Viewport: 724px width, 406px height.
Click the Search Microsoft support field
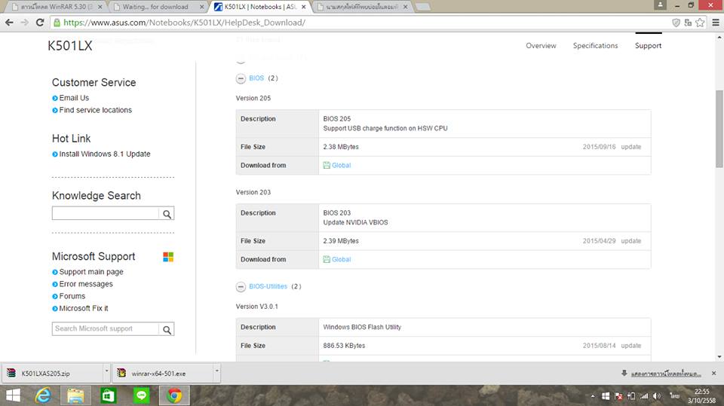[106, 328]
